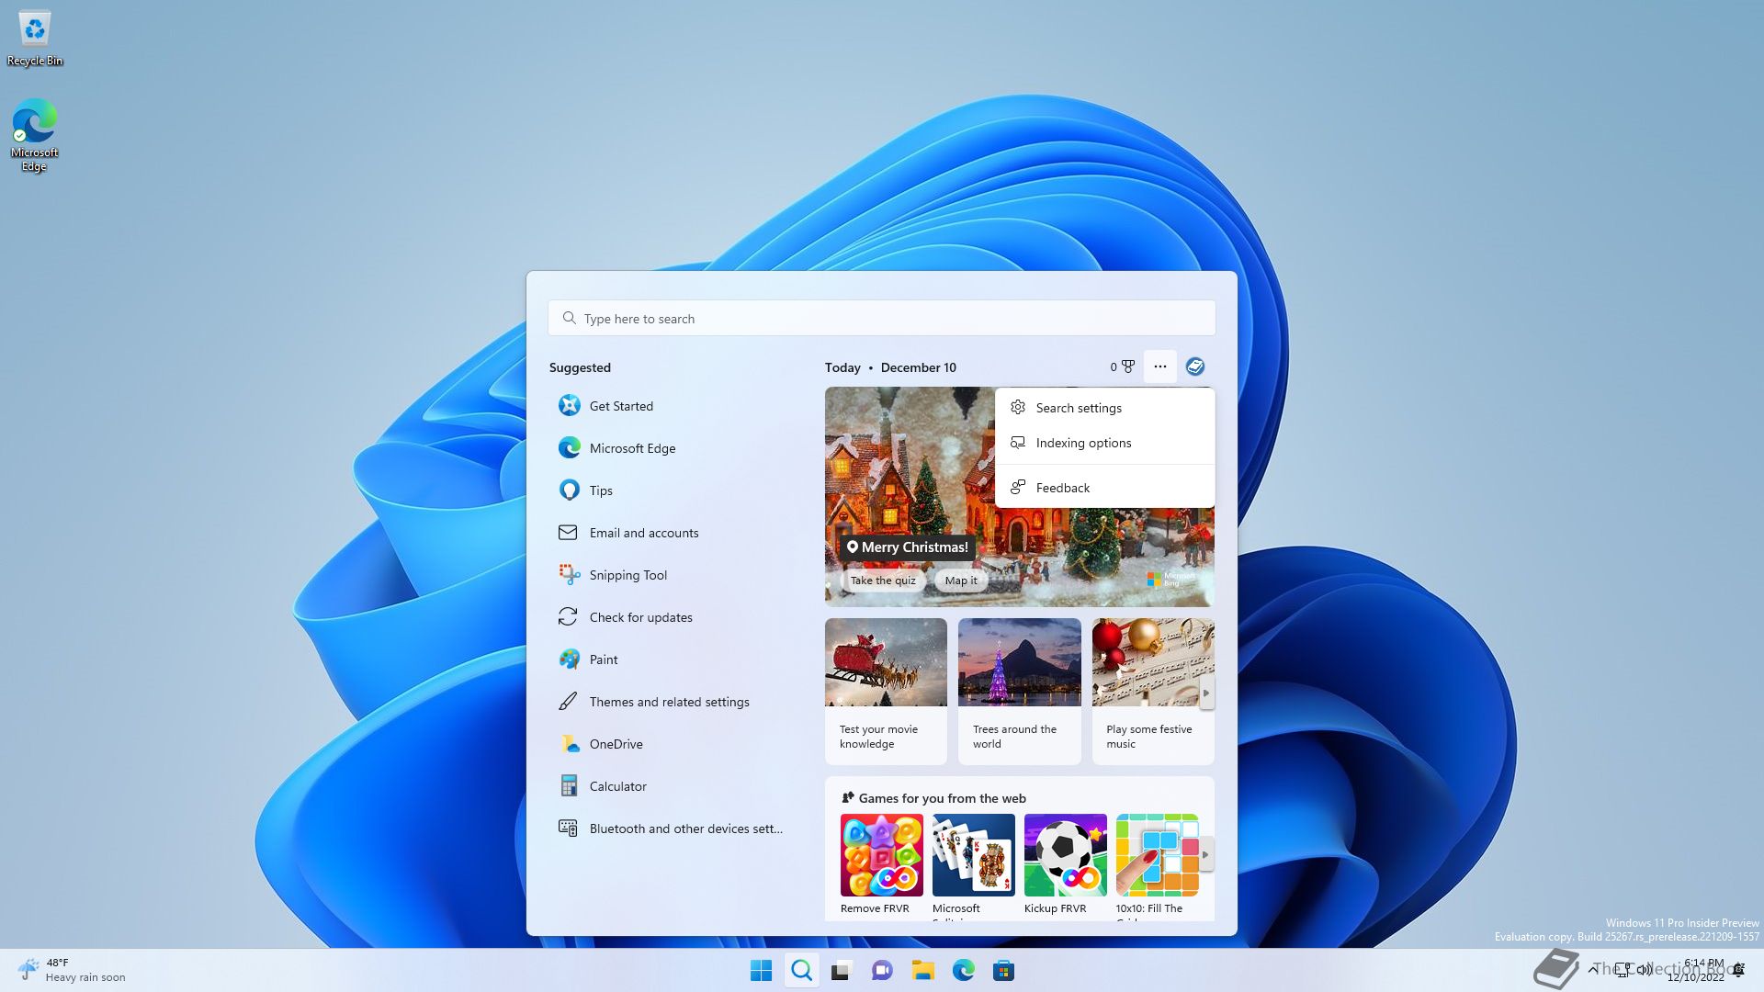Open Bluetooth and other devices settings
The height and width of the screenshot is (992, 1764).
(671, 829)
